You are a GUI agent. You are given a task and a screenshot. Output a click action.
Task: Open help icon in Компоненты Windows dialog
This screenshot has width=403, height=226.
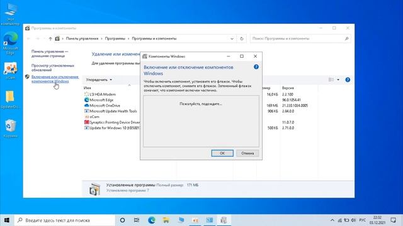[256, 67]
